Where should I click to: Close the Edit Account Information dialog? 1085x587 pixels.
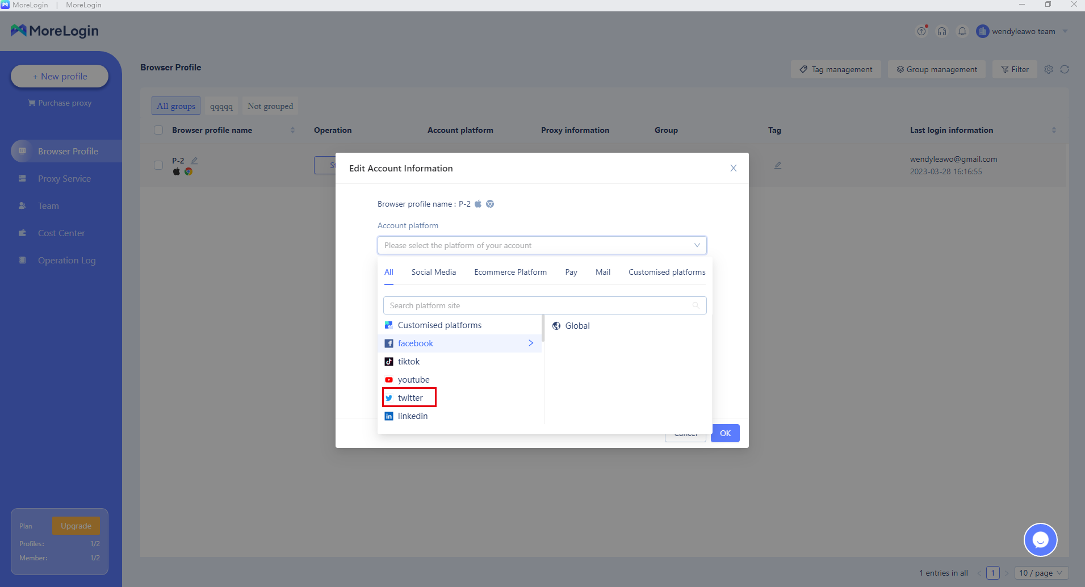(734, 168)
